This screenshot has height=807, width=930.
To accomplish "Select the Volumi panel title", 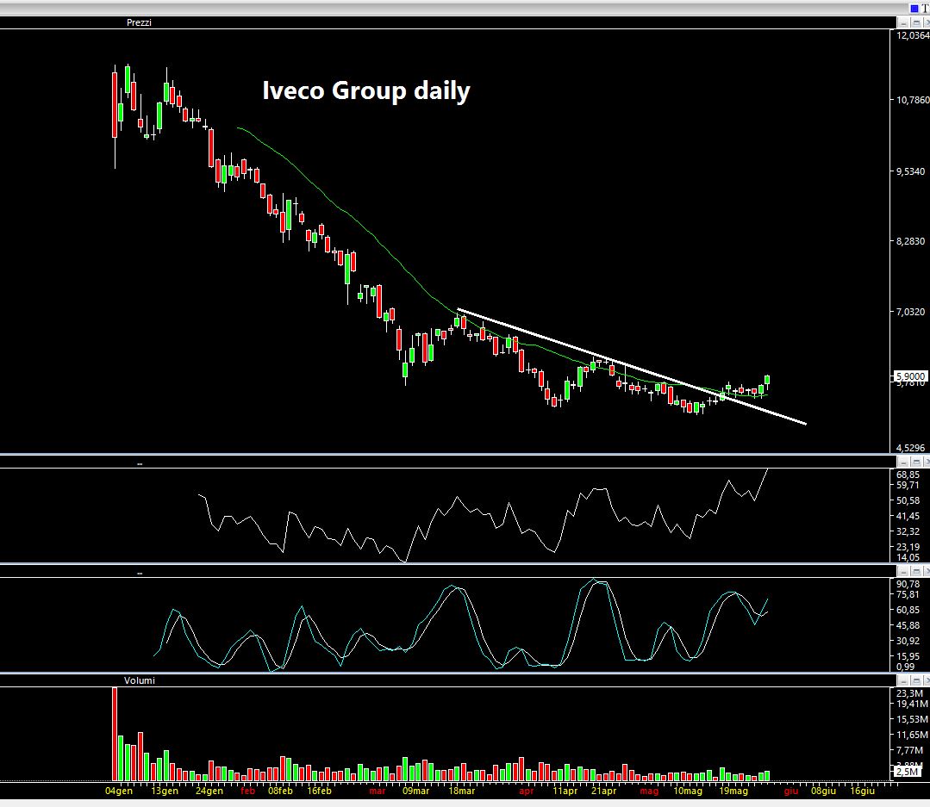I will pos(140,680).
